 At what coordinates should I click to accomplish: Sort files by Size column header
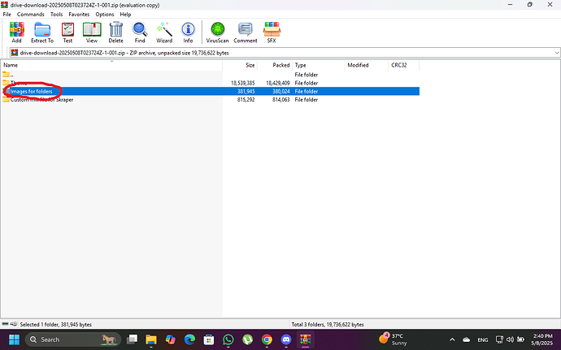(x=250, y=65)
